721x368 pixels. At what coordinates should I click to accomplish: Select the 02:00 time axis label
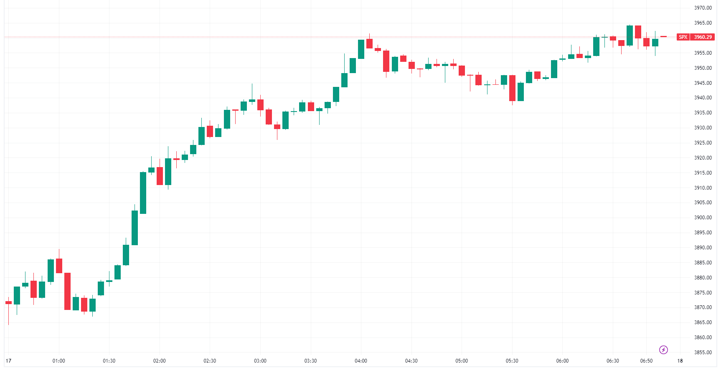(159, 361)
